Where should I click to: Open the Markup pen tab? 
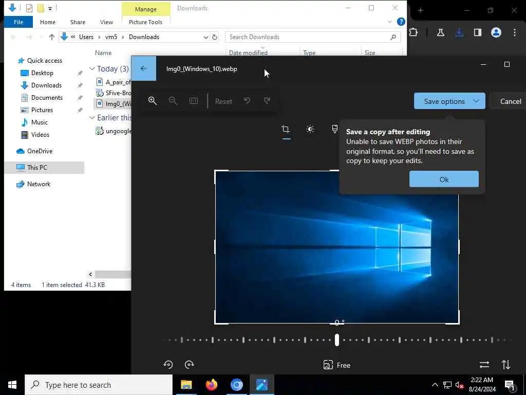334,129
